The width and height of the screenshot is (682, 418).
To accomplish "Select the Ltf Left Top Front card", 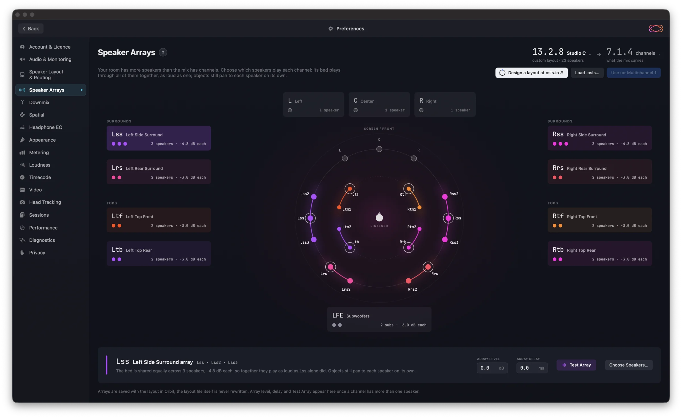I will tap(159, 220).
